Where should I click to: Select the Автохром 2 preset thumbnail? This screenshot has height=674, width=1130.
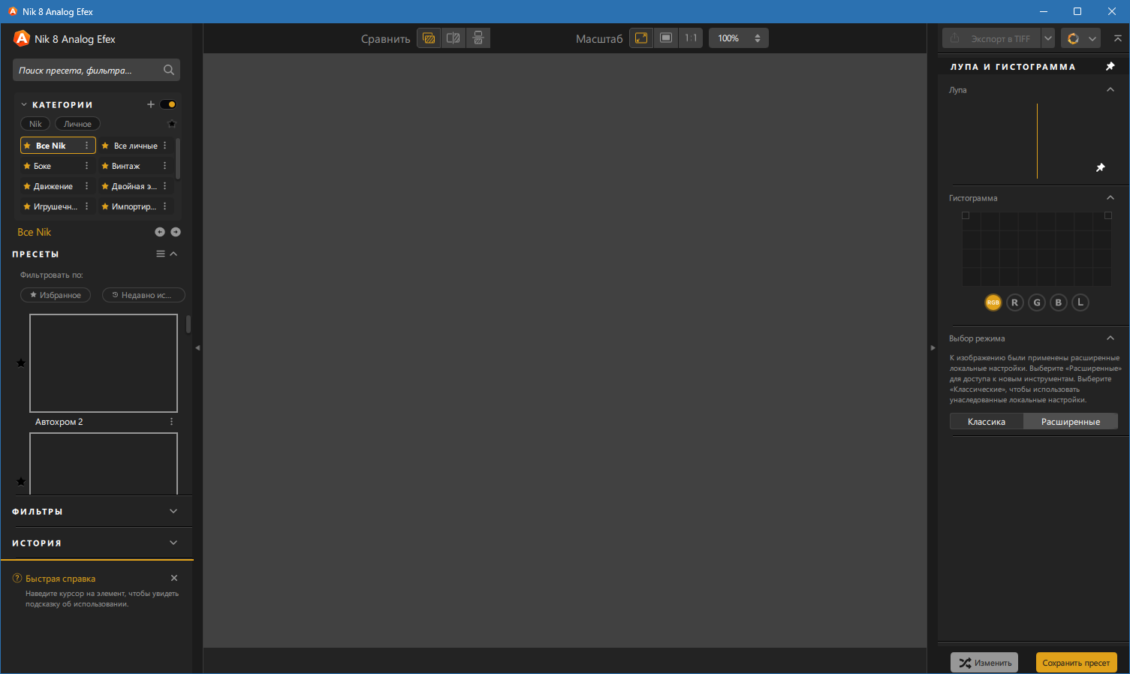point(104,363)
